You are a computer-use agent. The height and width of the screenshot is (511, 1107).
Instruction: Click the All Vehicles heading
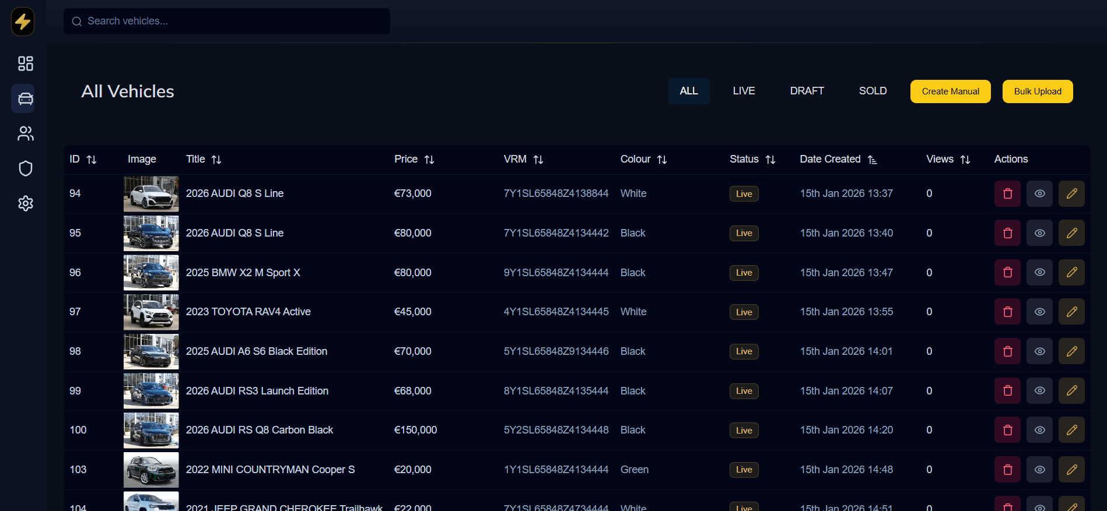coord(128,91)
